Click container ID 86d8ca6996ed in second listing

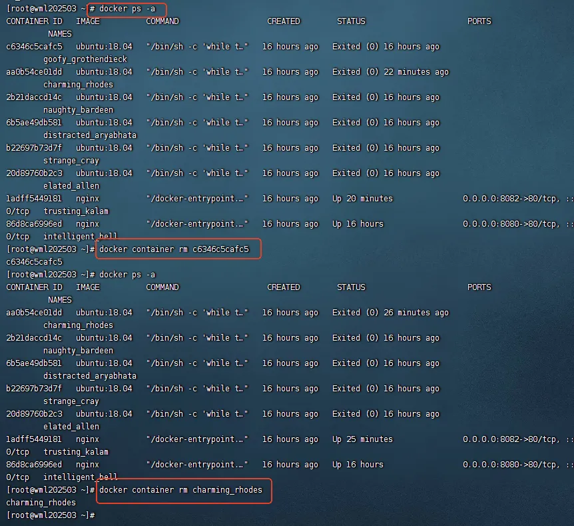[x=35, y=465]
